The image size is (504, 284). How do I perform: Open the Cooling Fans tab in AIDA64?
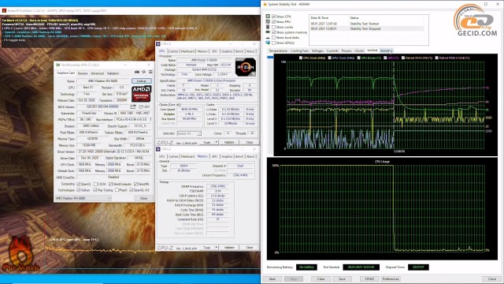tap(299, 50)
